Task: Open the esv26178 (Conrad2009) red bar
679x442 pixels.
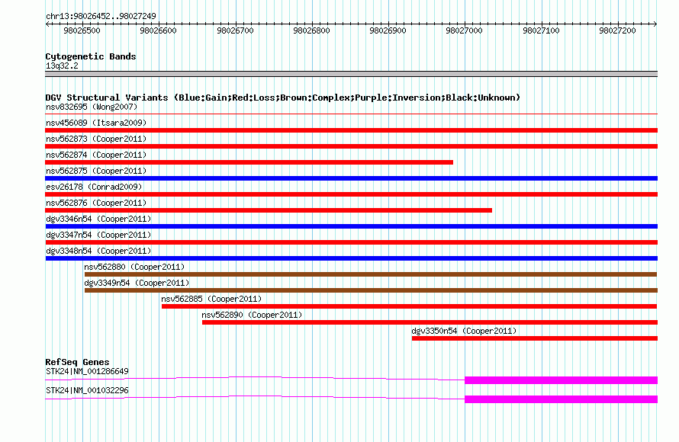Action: pos(351,194)
